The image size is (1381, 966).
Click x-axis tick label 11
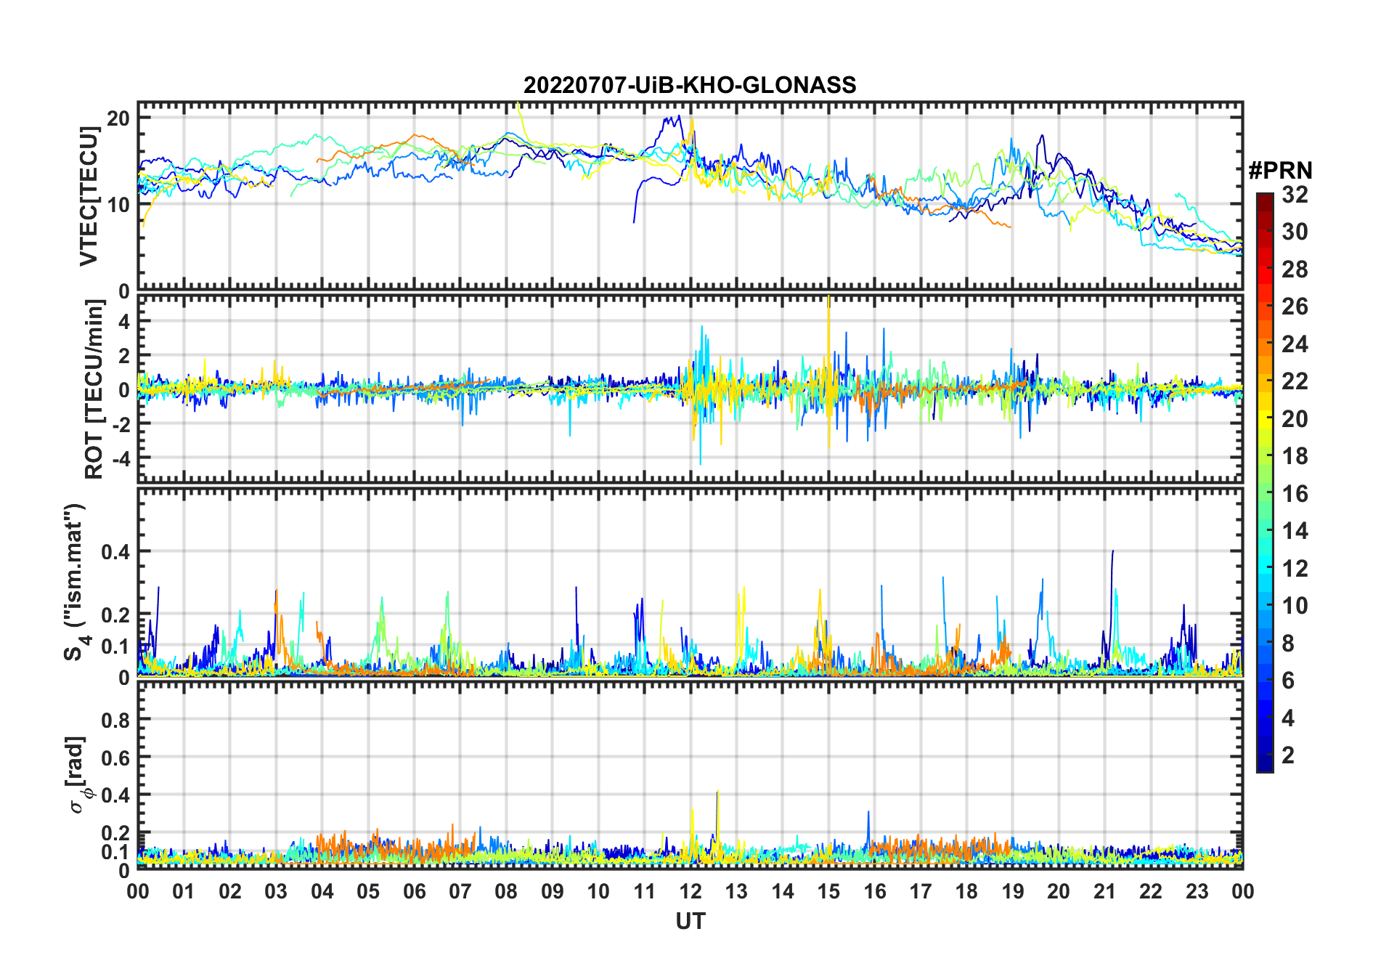tap(645, 891)
